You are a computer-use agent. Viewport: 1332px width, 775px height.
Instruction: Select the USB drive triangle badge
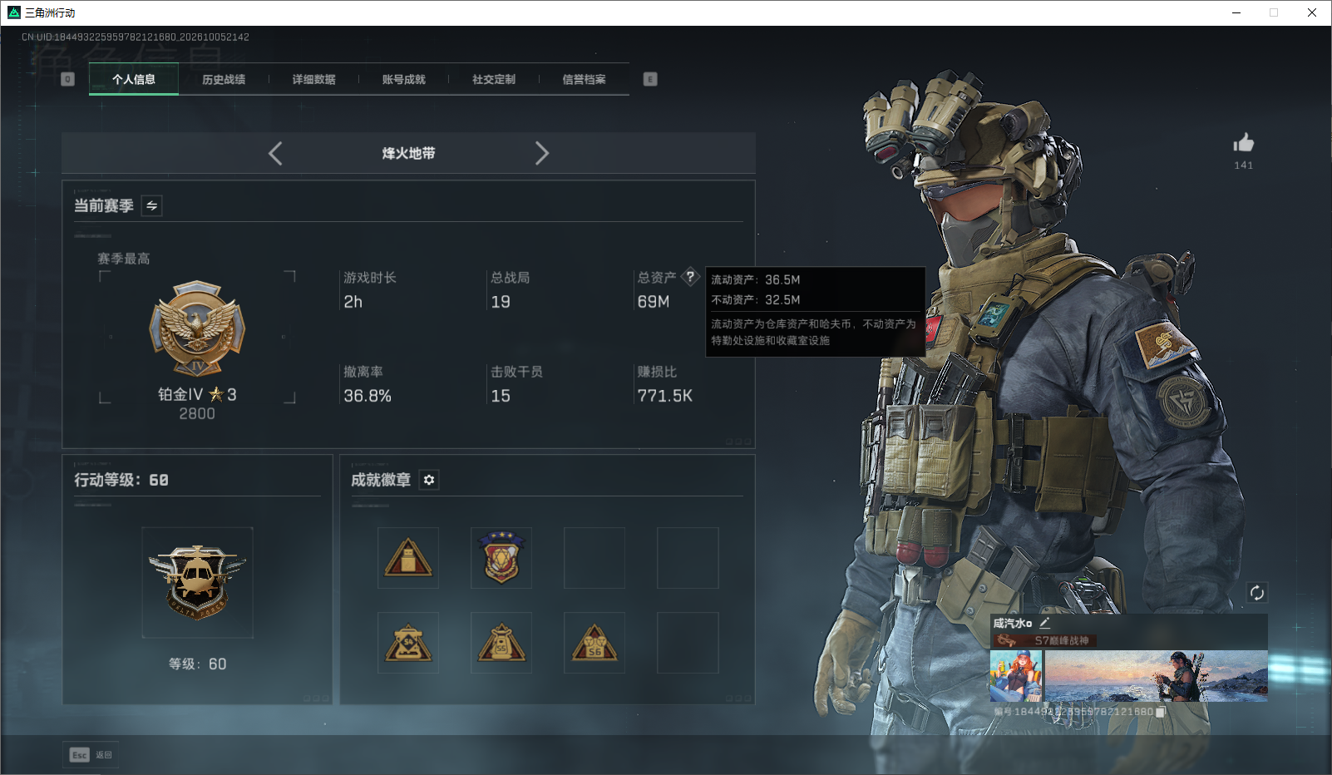408,558
